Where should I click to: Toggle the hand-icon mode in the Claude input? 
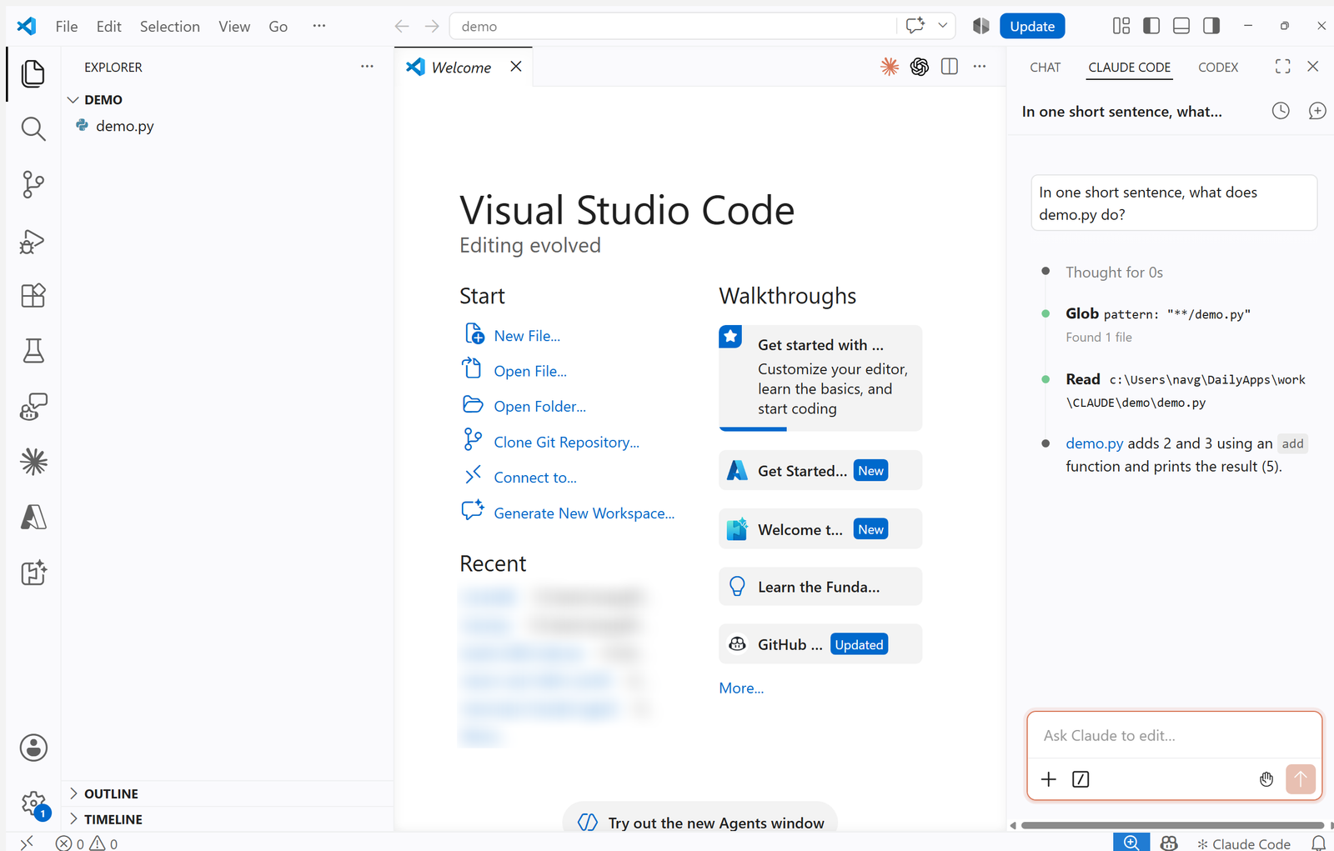(x=1266, y=779)
